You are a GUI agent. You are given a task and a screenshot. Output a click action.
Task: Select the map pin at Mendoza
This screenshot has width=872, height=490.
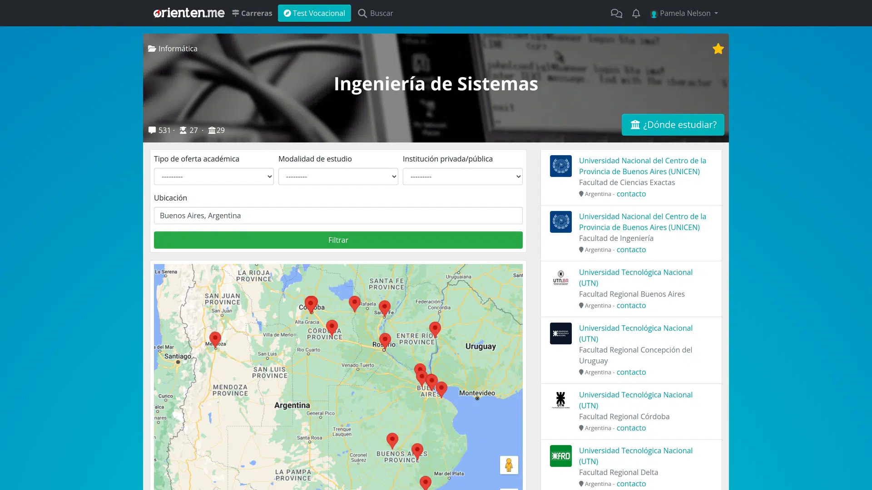pyautogui.click(x=215, y=339)
